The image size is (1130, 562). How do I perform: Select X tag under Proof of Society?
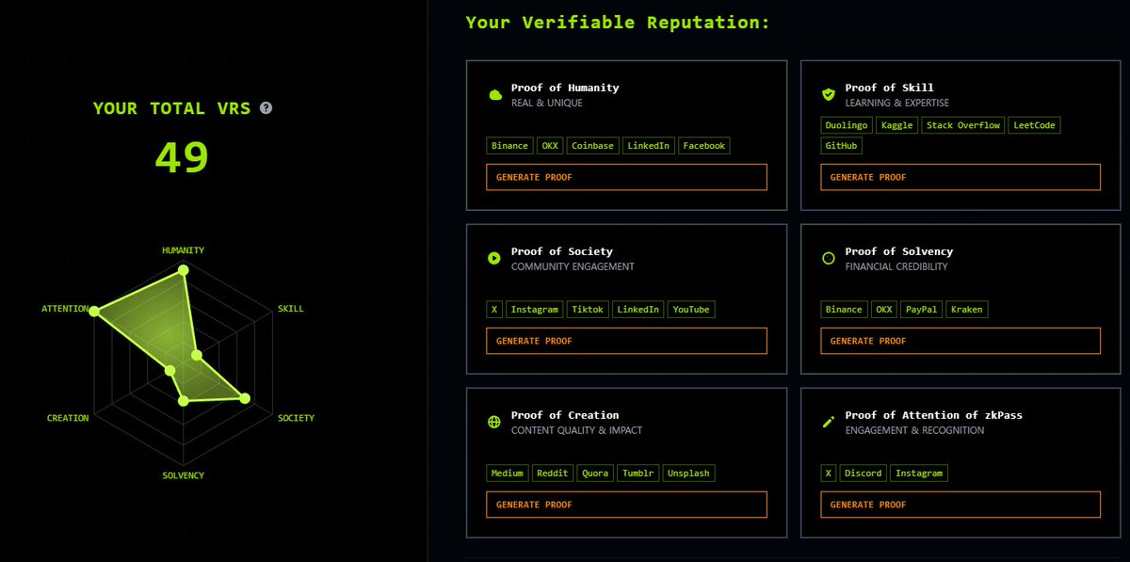[x=494, y=310]
